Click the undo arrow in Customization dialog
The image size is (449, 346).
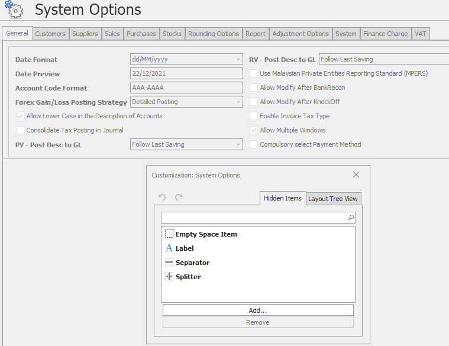tap(163, 198)
